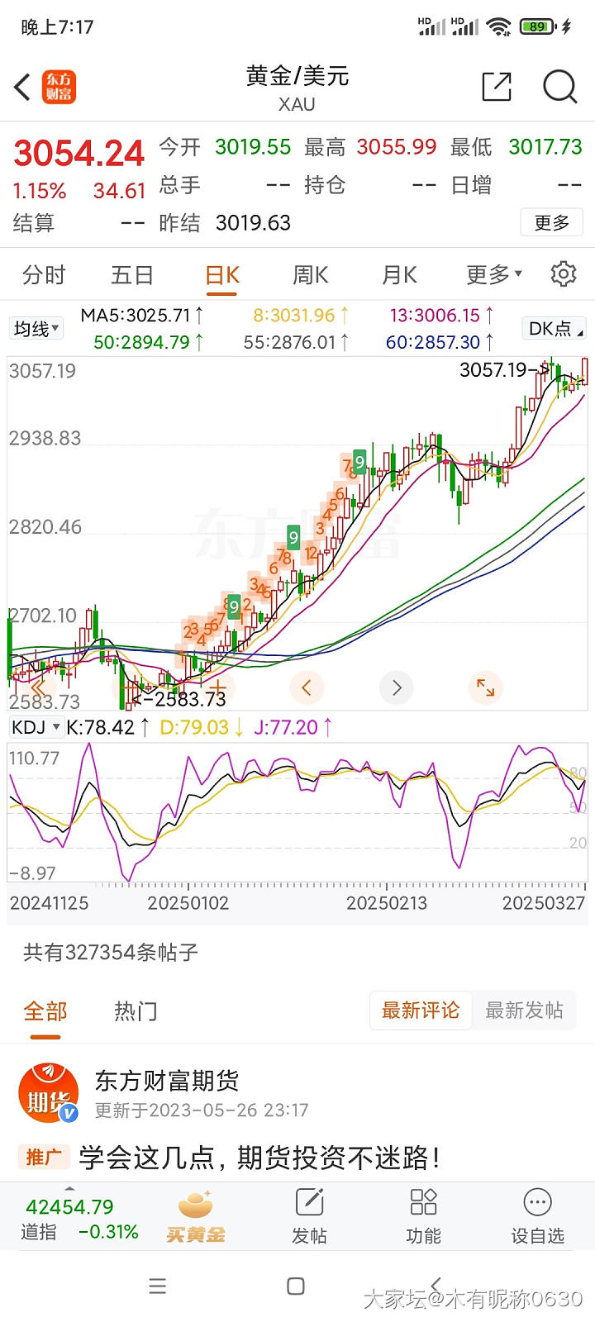Expand the 均线 indicator dropdown
595x1322 pixels.
click(36, 329)
